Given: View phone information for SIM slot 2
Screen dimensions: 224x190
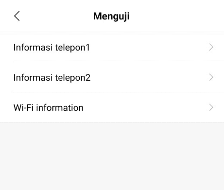Looking at the screenshot, I should click(x=112, y=77).
